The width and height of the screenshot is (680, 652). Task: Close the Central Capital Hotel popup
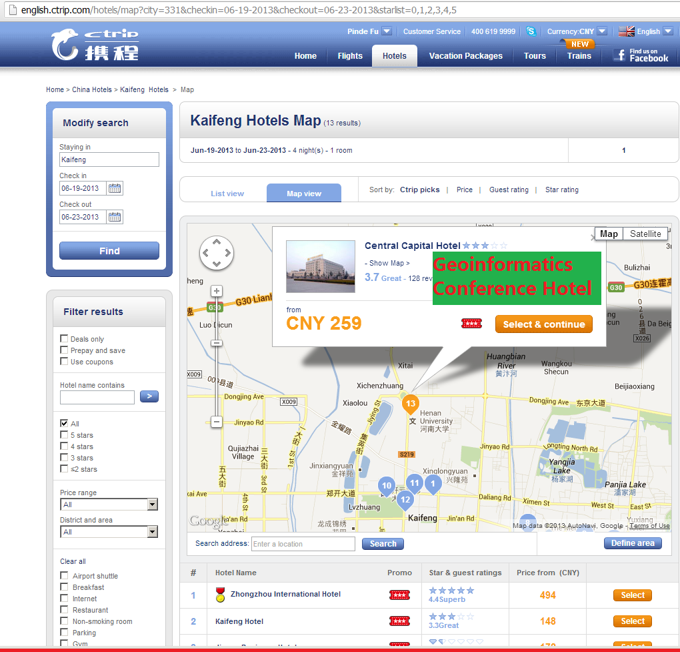point(593,238)
